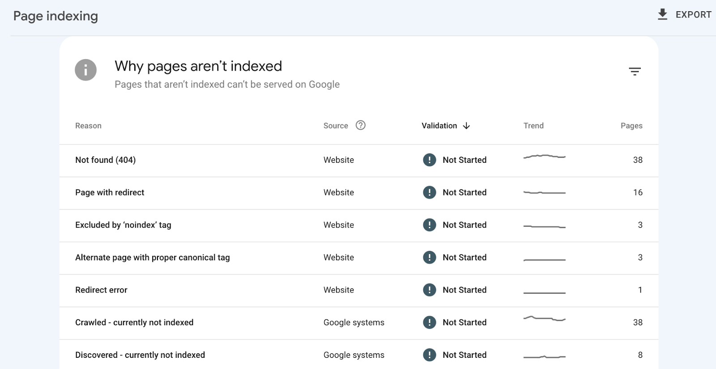Click the exclamation icon in Not found (404) row
Image resolution: width=716 pixels, height=369 pixels.
429,160
